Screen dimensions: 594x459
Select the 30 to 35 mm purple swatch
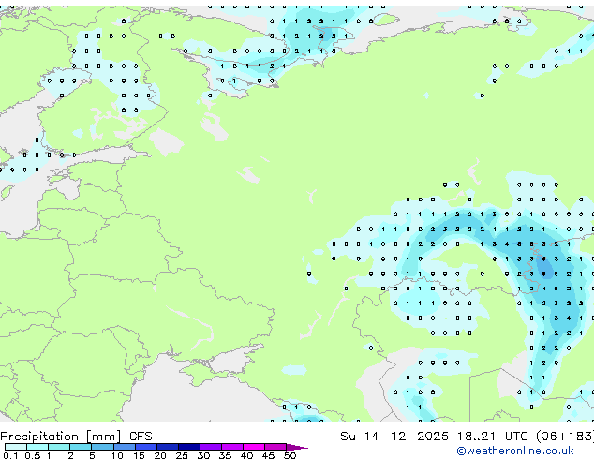point(211,447)
